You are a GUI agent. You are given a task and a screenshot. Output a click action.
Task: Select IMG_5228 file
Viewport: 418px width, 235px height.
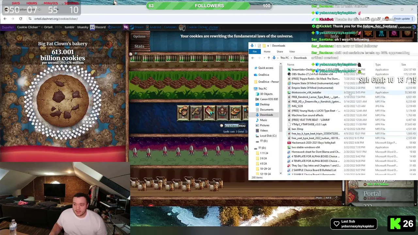tap(297, 106)
